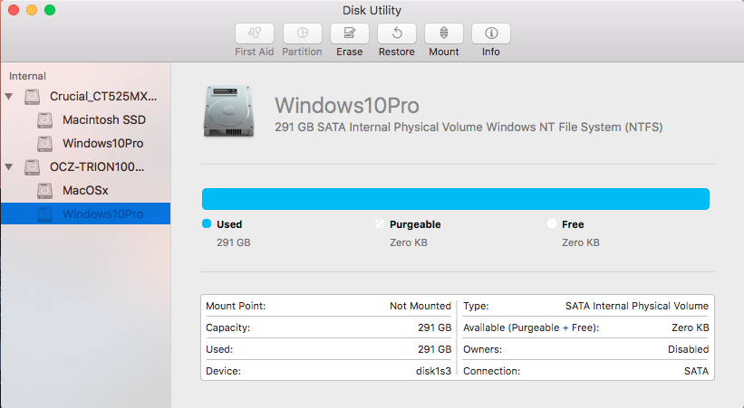Click the Device value disk1s3

click(x=434, y=371)
